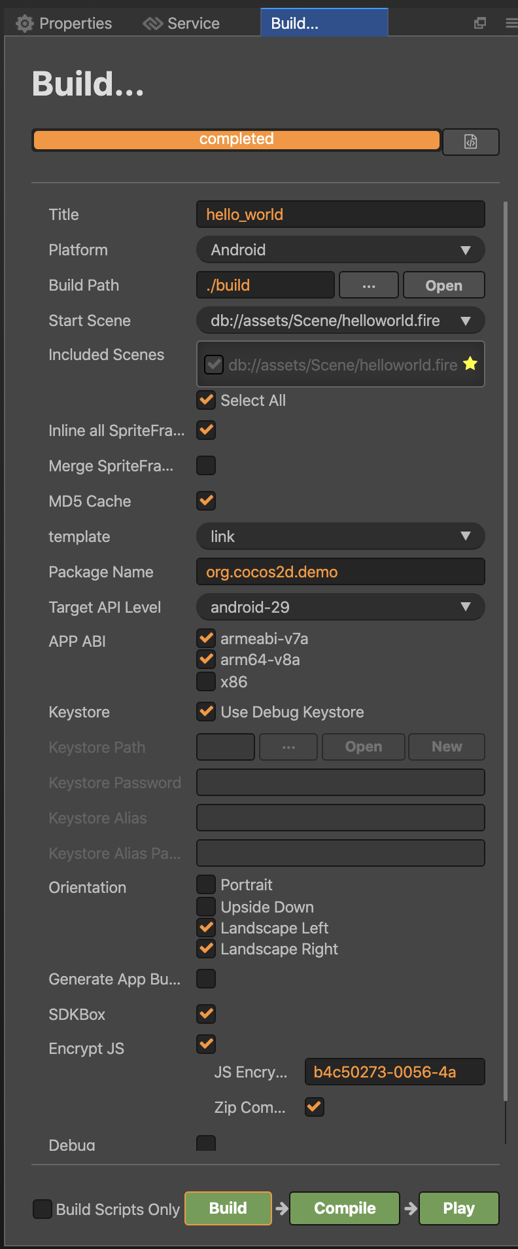
Task: Toggle the MD5 Cache checkbox
Action: (x=207, y=501)
